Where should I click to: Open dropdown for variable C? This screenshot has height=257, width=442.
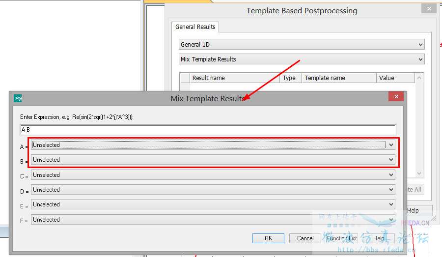point(213,175)
